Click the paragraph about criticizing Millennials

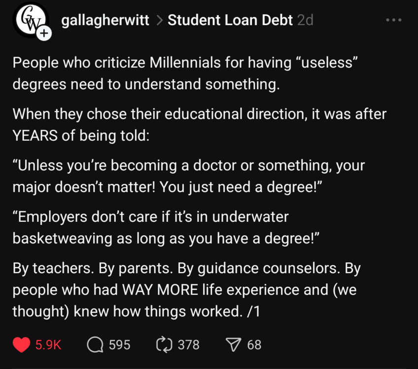coord(185,74)
